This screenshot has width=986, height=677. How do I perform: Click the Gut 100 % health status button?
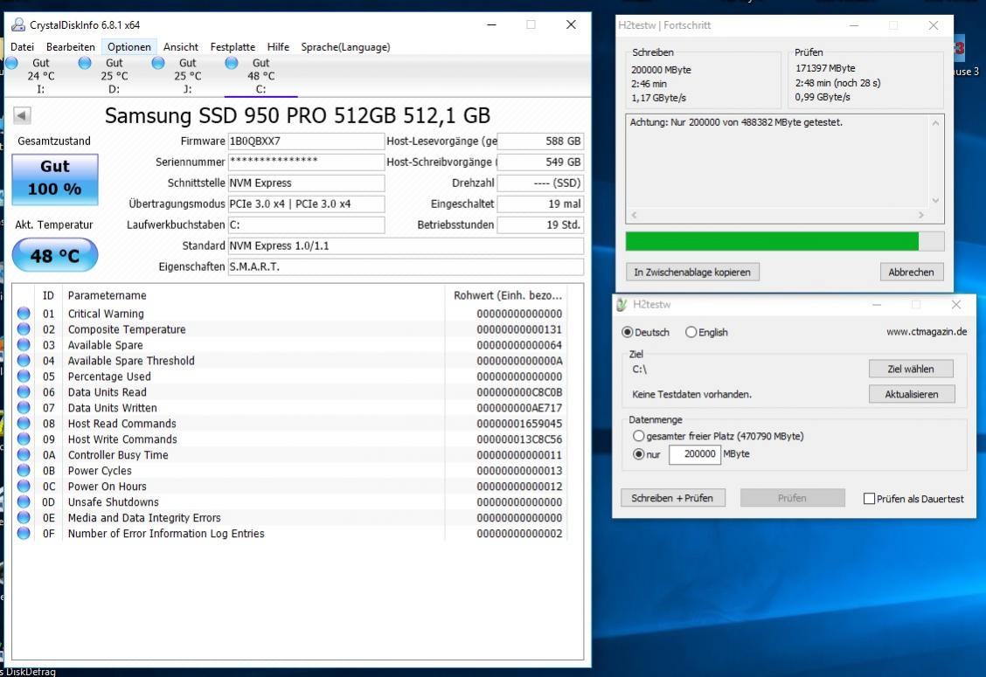(55, 178)
